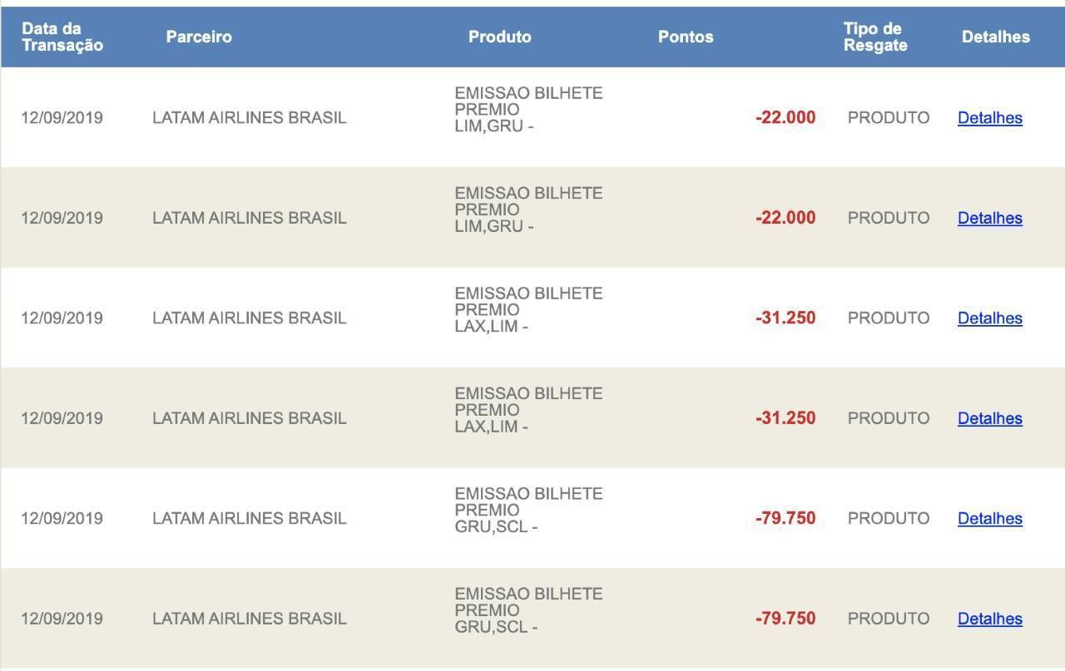
Task: Open Detalhes link for second LAX,LIM row
Action: point(989,418)
